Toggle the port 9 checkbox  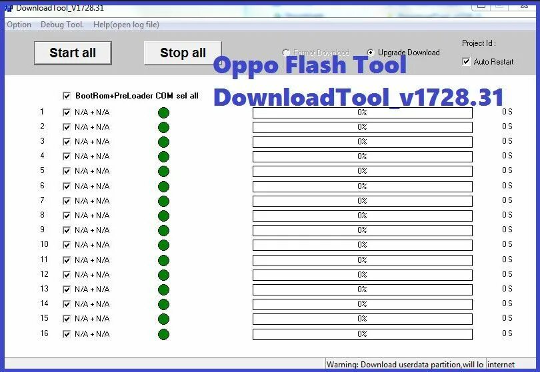click(x=67, y=230)
